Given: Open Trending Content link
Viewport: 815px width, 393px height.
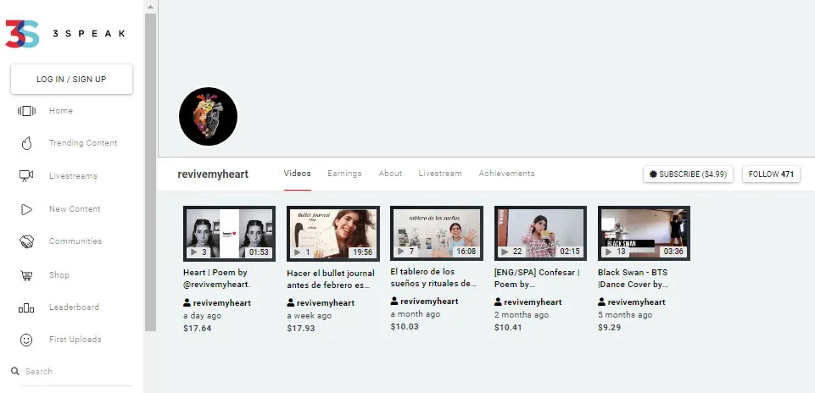Looking at the screenshot, I should pyautogui.click(x=83, y=143).
